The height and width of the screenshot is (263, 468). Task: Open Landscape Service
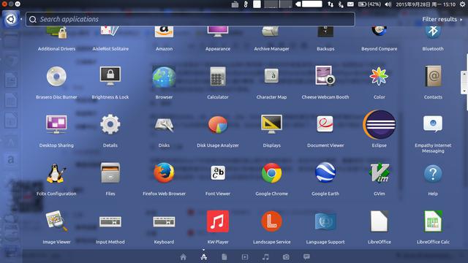271,221
